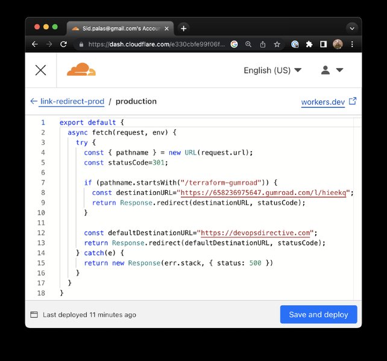The width and height of the screenshot is (387, 361).
Task: Click 'catch(e)' on line 14
Action: point(99,253)
